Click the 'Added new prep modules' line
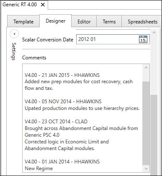Viewport: 162px width, 176px height. click(x=79, y=82)
